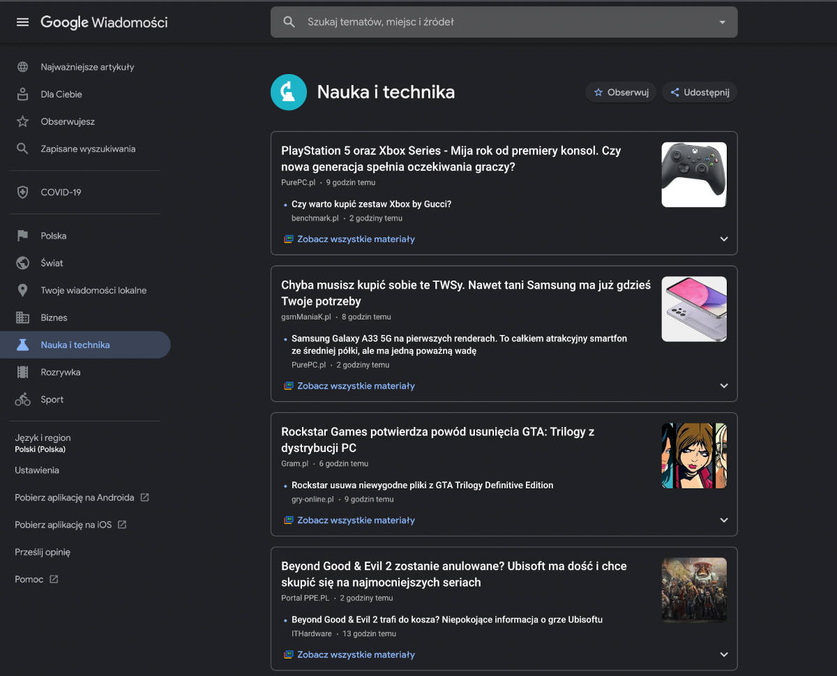Click the flask icon for Nauka i technika
The height and width of the screenshot is (676, 837).
23,345
